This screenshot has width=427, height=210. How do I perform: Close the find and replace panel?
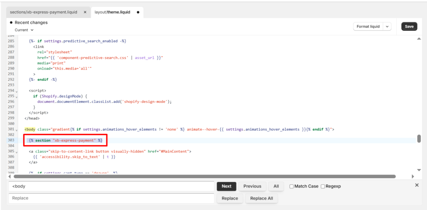(x=417, y=185)
